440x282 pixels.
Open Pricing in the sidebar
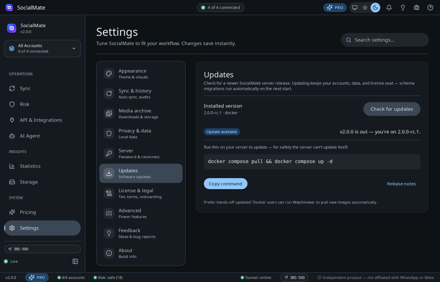click(43, 212)
